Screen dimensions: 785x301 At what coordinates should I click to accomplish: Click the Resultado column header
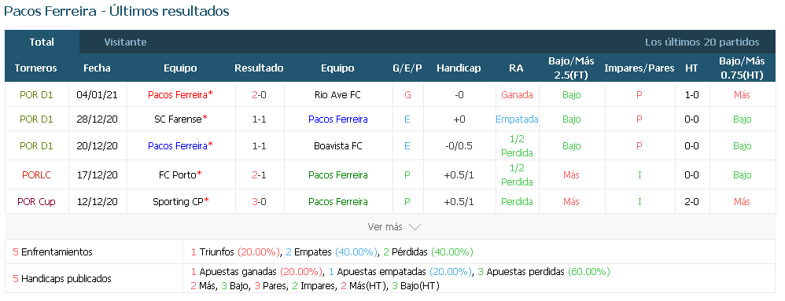tap(259, 68)
